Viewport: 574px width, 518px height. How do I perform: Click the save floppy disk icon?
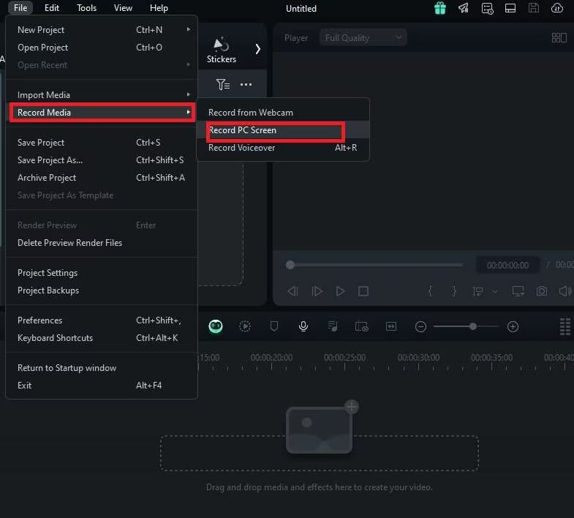point(534,8)
